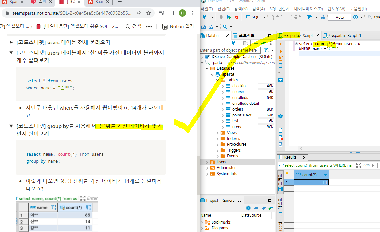Click the transaction log clock icon
This screenshot has width=380, height=232.
tap(355, 17)
